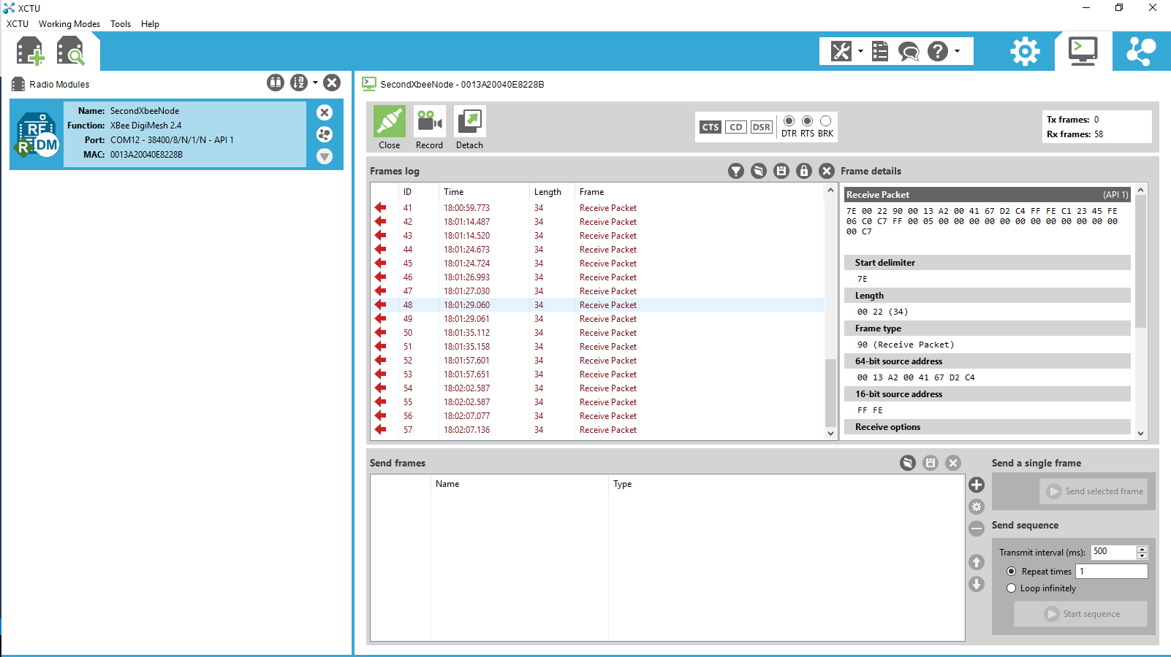Save the send frames list icon
Image resolution: width=1171 pixels, height=657 pixels.
[931, 463]
